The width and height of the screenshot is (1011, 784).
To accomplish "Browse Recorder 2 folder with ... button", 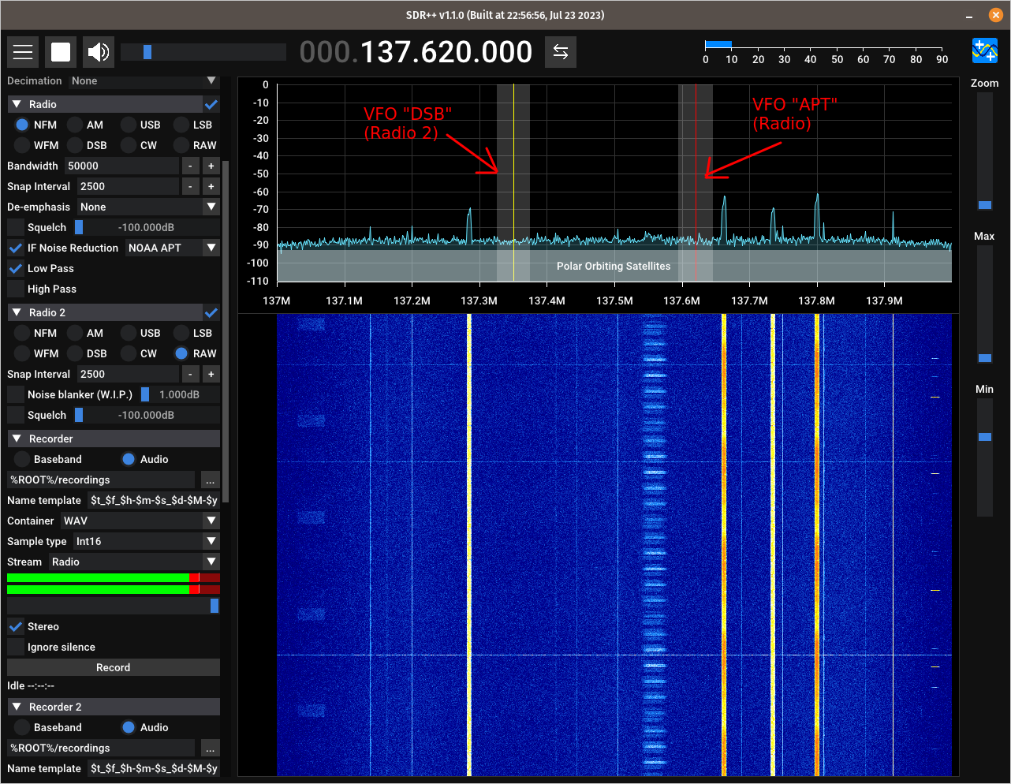I will (x=210, y=748).
